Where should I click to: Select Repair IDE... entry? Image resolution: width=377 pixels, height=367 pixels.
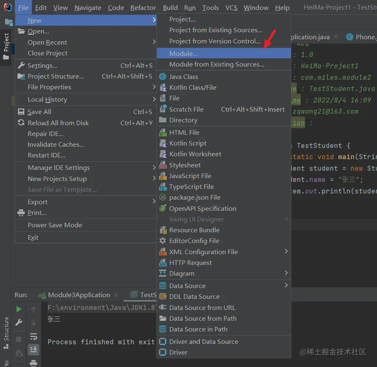[86, 134]
